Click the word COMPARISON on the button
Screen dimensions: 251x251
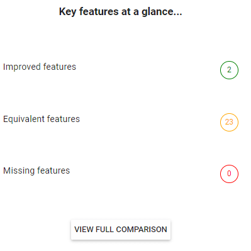[x=142, y=230]
